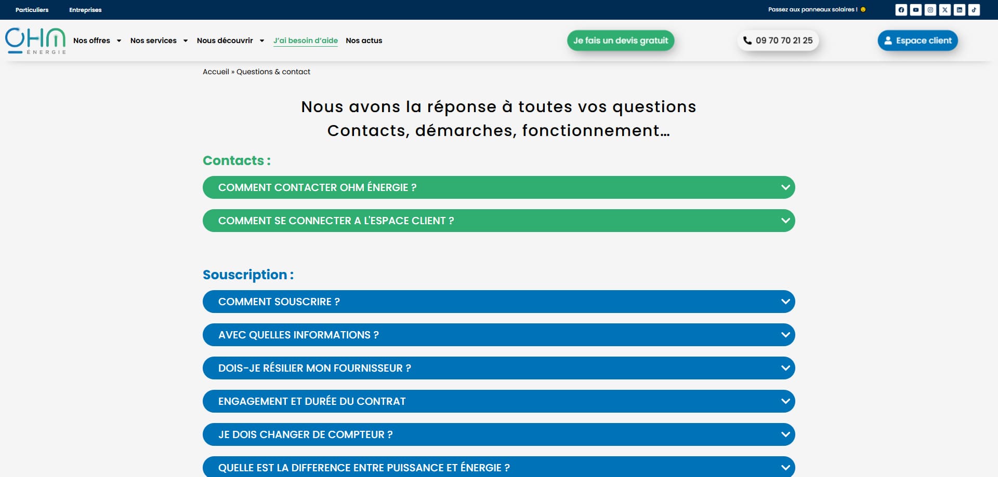
Task: Open the YouTube social icon
Action: (x=916, y=10)
